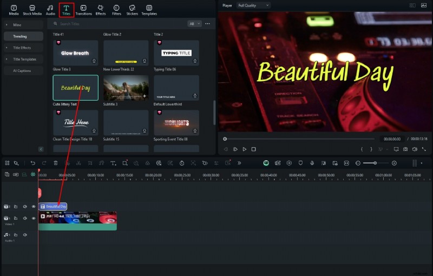Image resolution: width=433 pixels, height=276 pixels.
Task: Click the timeline zoom slider handle
Action: pos(375,163)
